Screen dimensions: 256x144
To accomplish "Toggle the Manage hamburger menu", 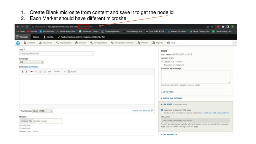I will (x=22, y=37).
